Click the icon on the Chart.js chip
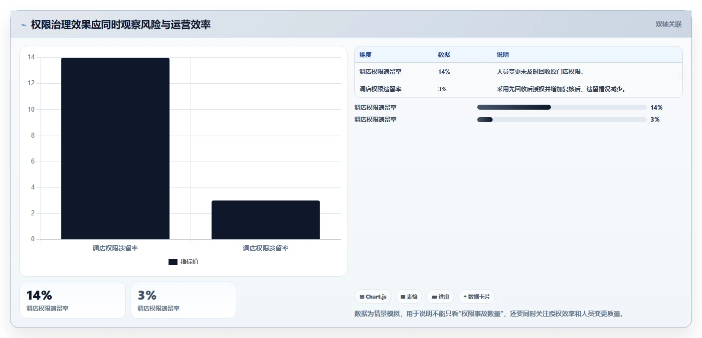 coord(362,297)
